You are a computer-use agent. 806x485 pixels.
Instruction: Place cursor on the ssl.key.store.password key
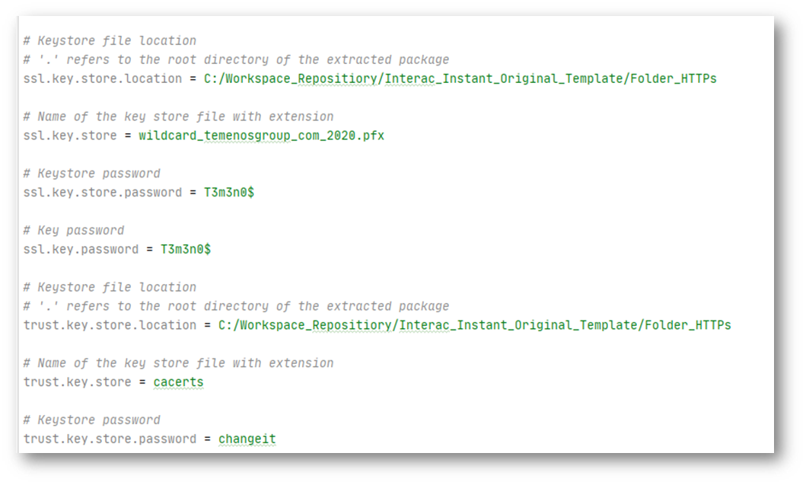(103, 193)
